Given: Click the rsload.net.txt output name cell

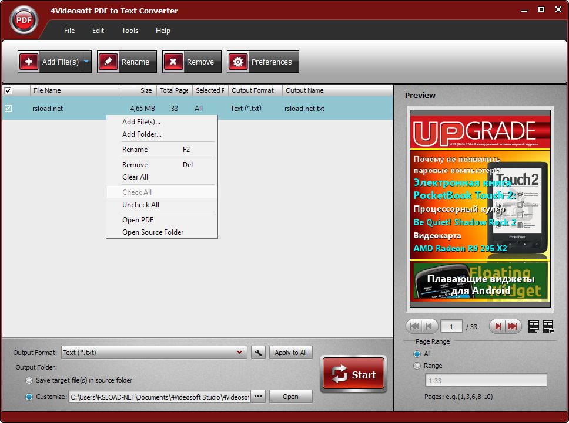Looking at the screenshot, I should pos(304,109).
